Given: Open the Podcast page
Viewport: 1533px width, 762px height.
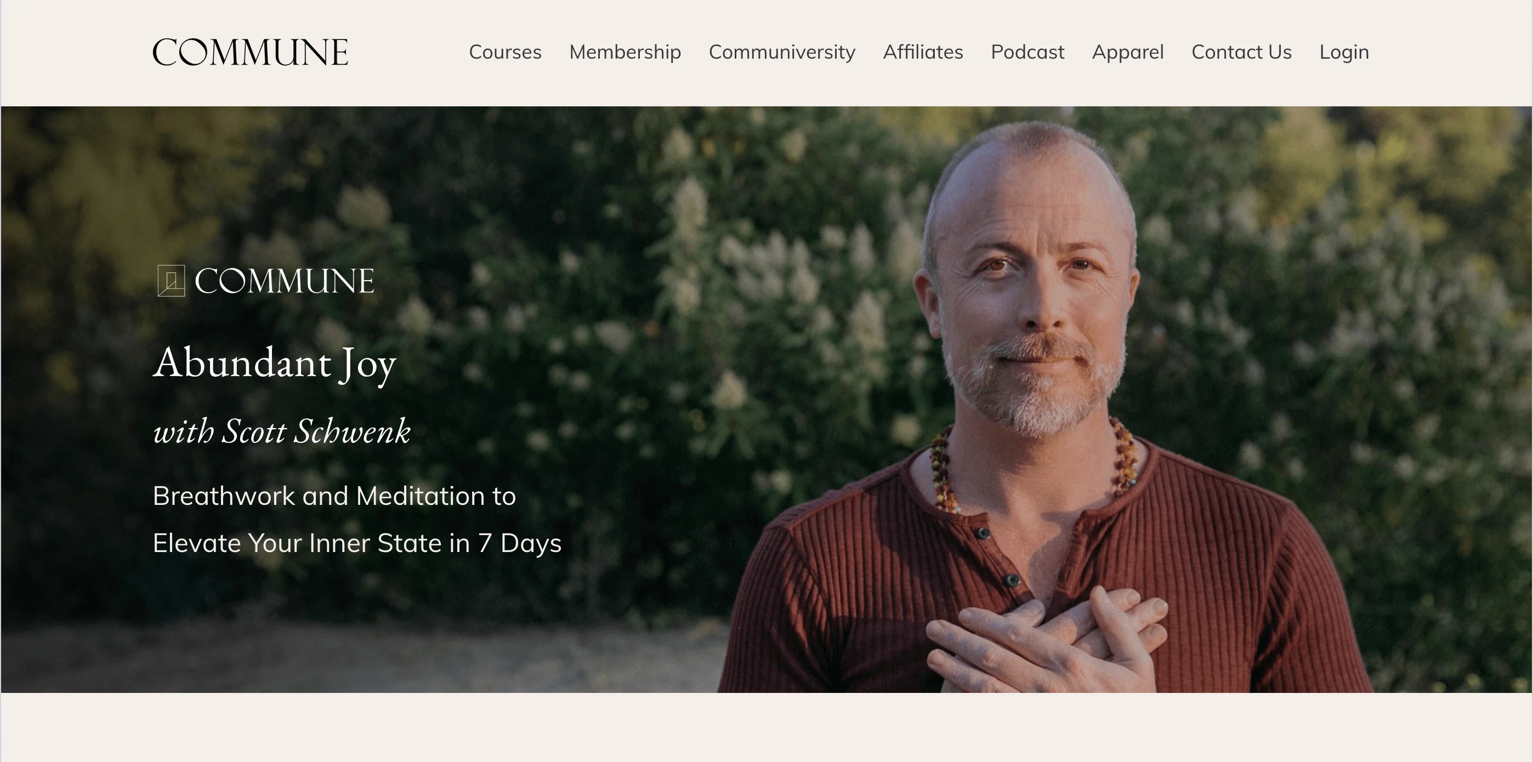Looking at the screenshot, I should 1027,52.
